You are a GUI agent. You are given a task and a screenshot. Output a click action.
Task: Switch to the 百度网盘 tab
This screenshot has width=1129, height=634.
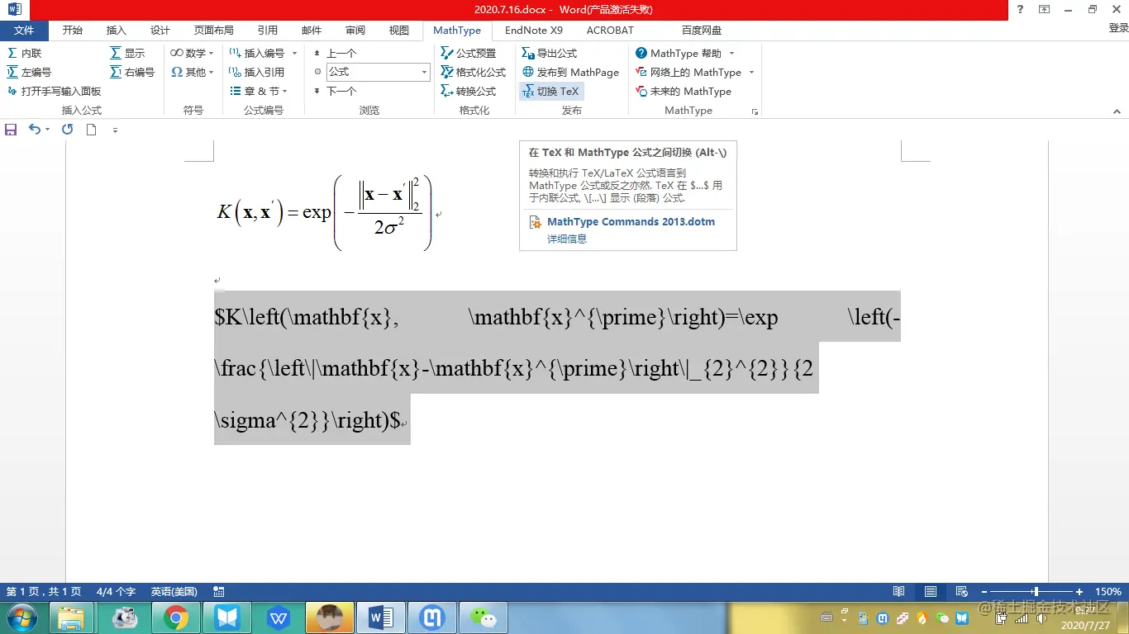[702, 31]
